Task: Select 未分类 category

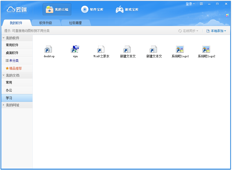Action: (17, 61)
